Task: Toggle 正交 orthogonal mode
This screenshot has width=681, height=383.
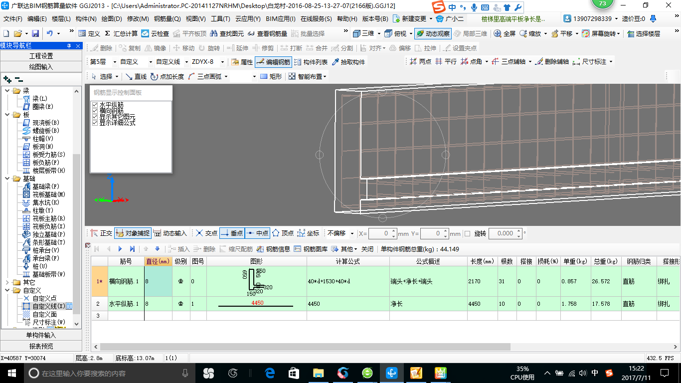Action: point(101,233)
